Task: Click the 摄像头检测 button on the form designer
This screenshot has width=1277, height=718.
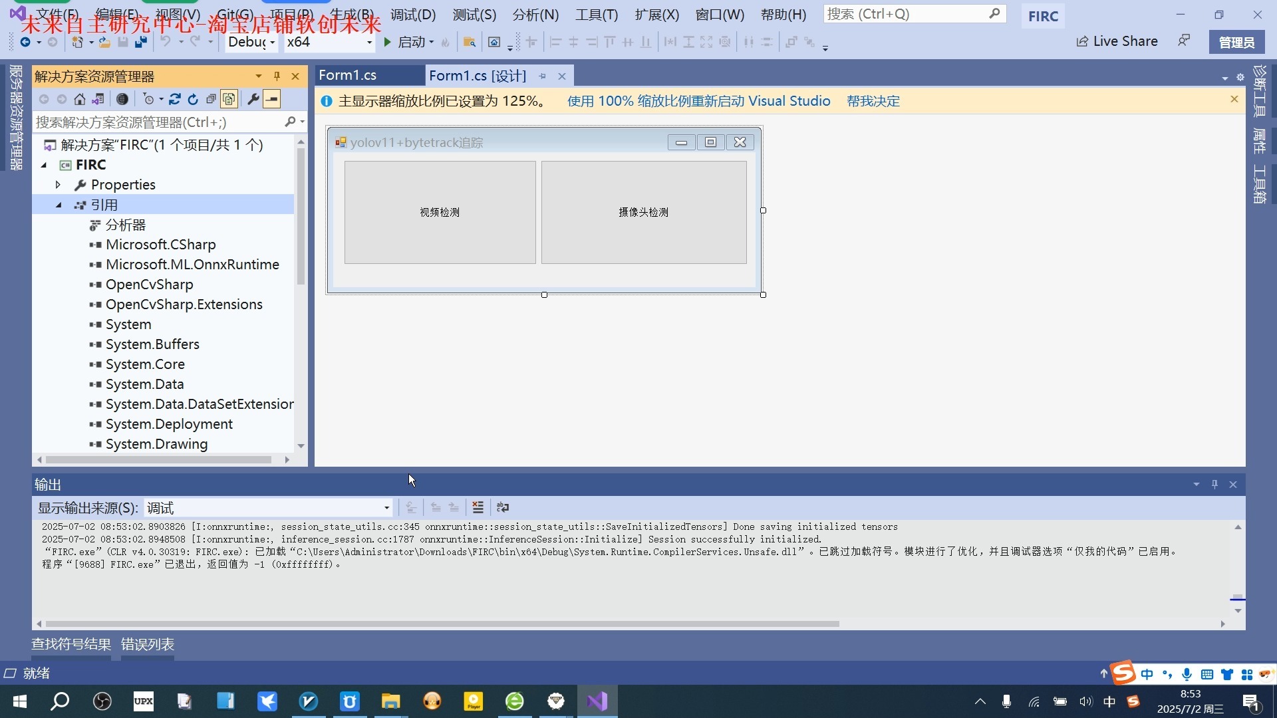Action: [642, 212]
